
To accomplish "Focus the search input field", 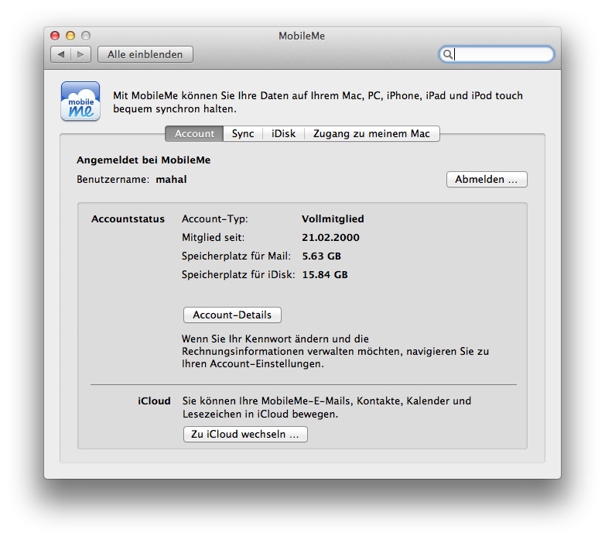I will click(x=501, y=54).
